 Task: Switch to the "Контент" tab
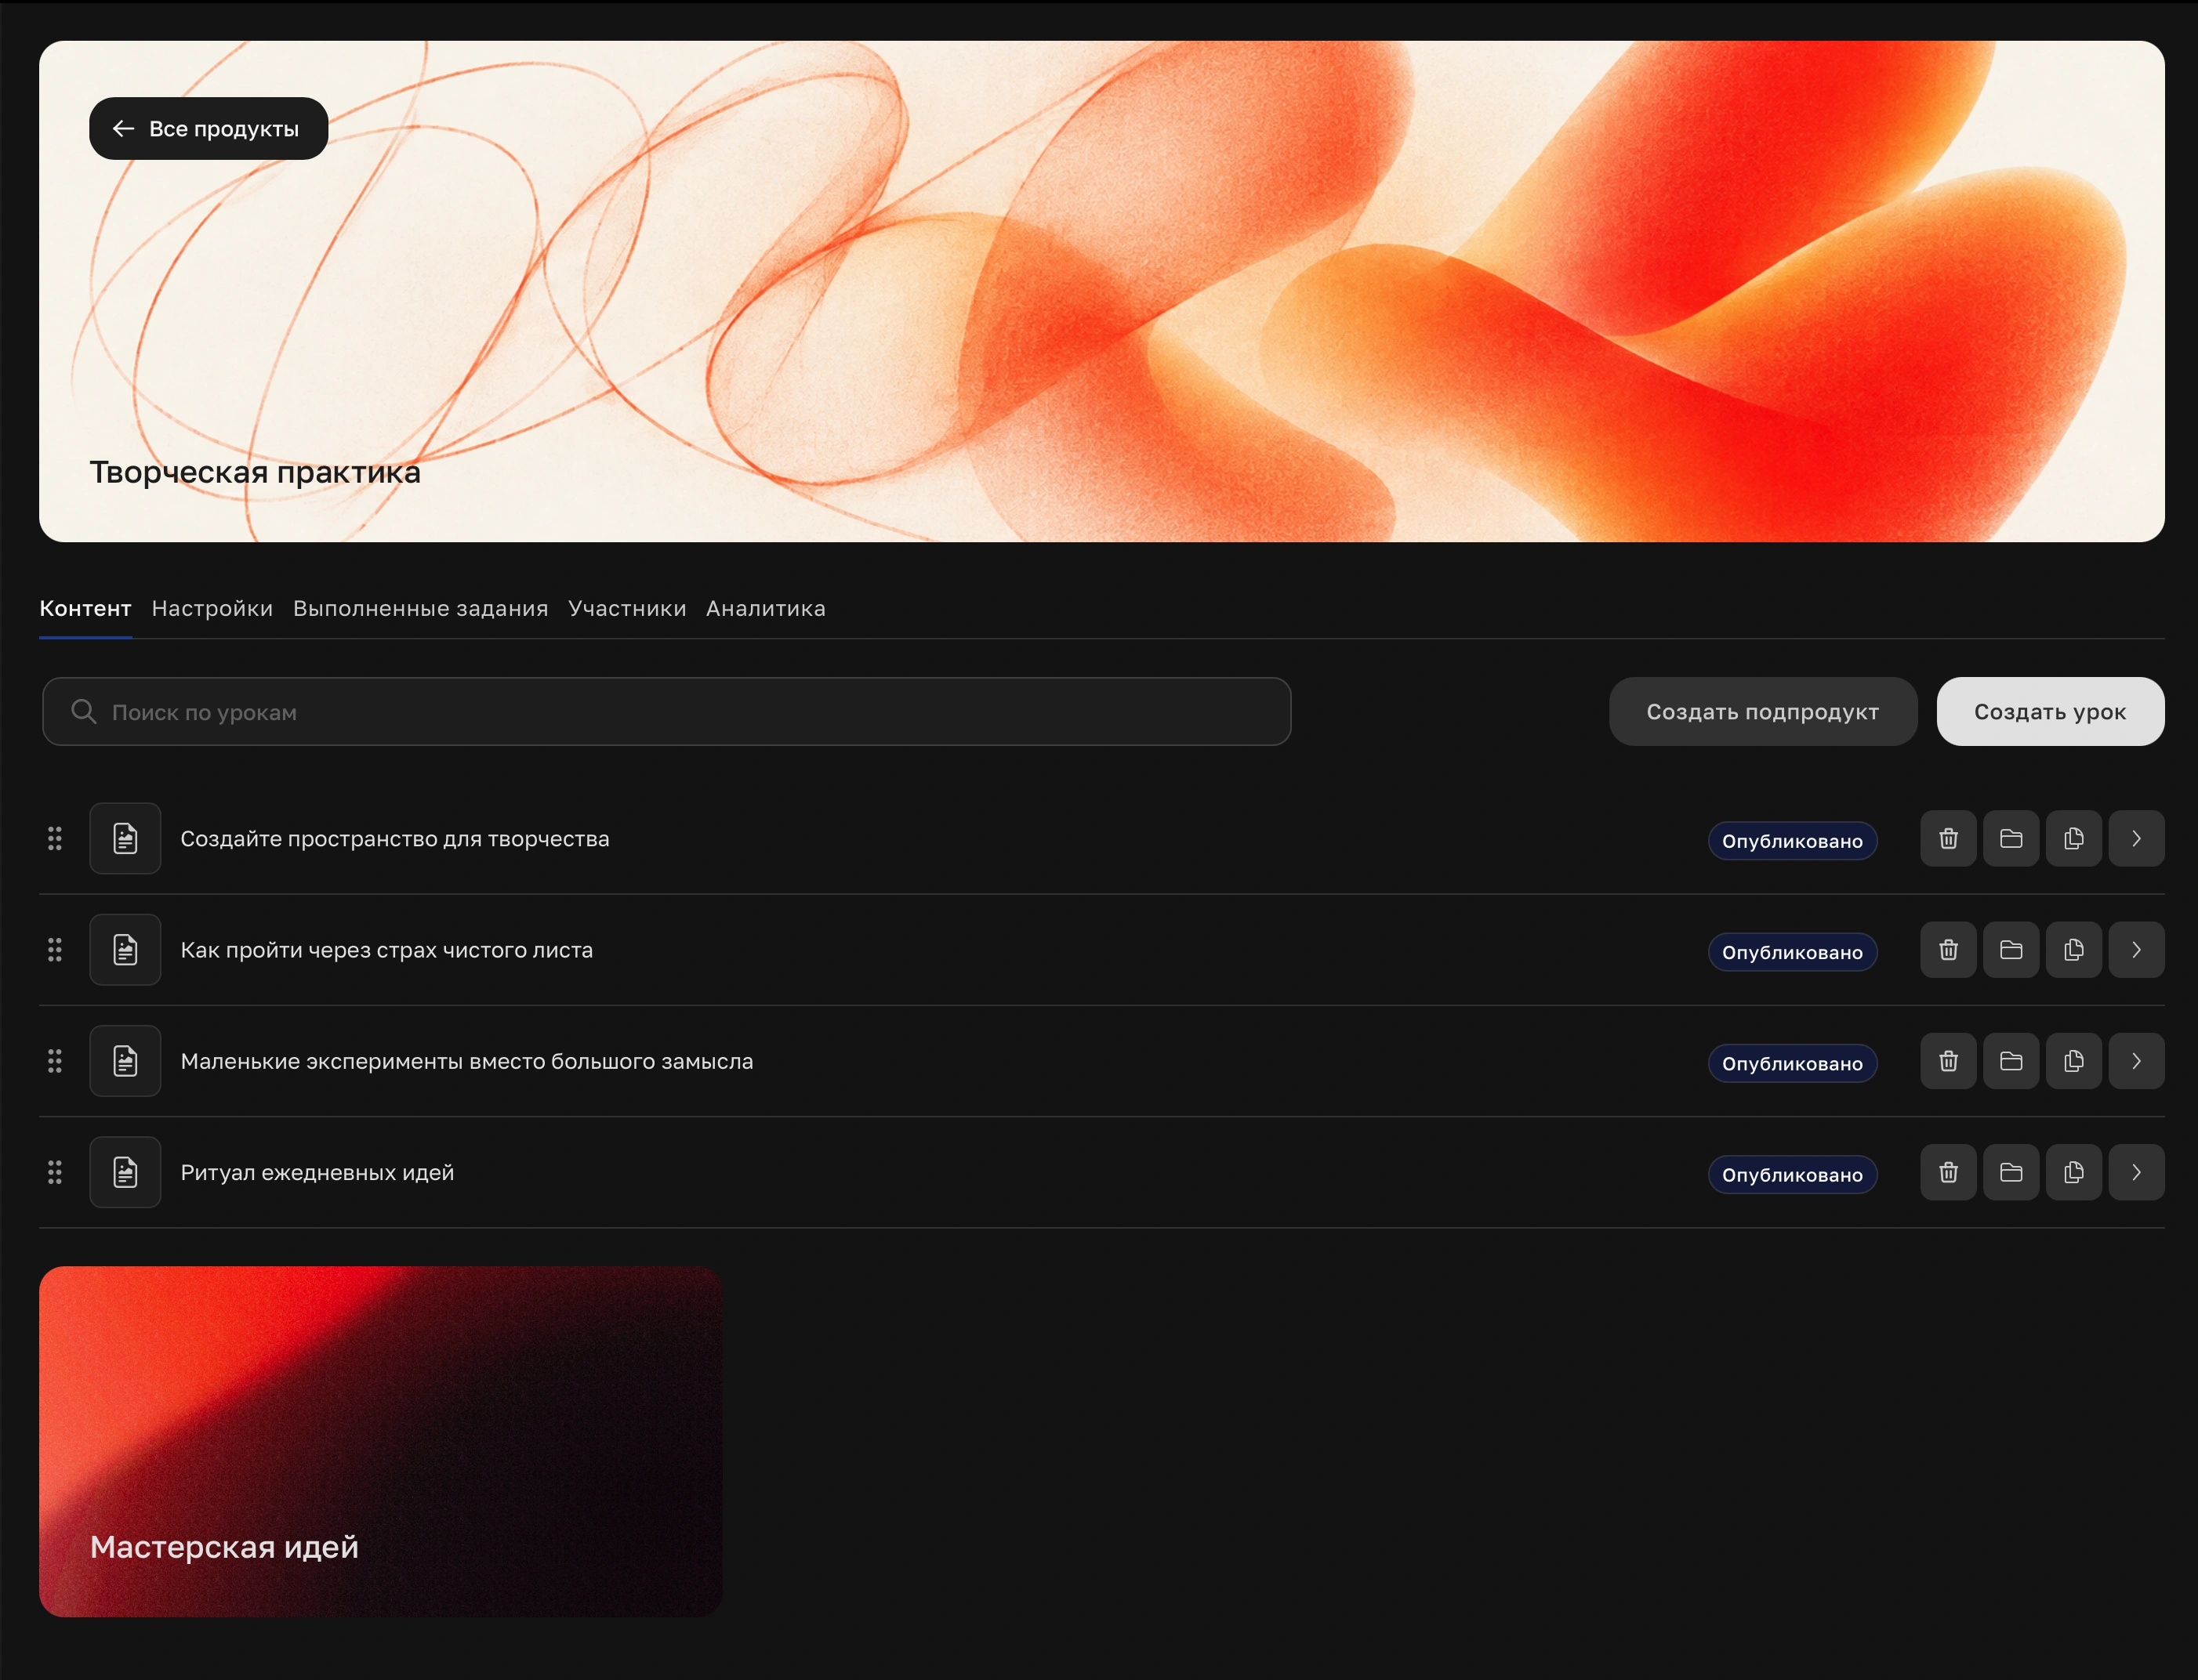click(x=85, y=608)
